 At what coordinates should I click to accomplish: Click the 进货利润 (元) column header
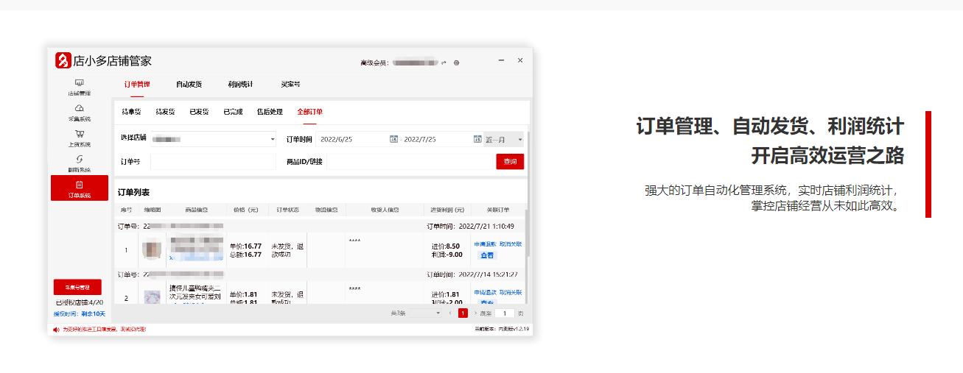coord(447,210)
